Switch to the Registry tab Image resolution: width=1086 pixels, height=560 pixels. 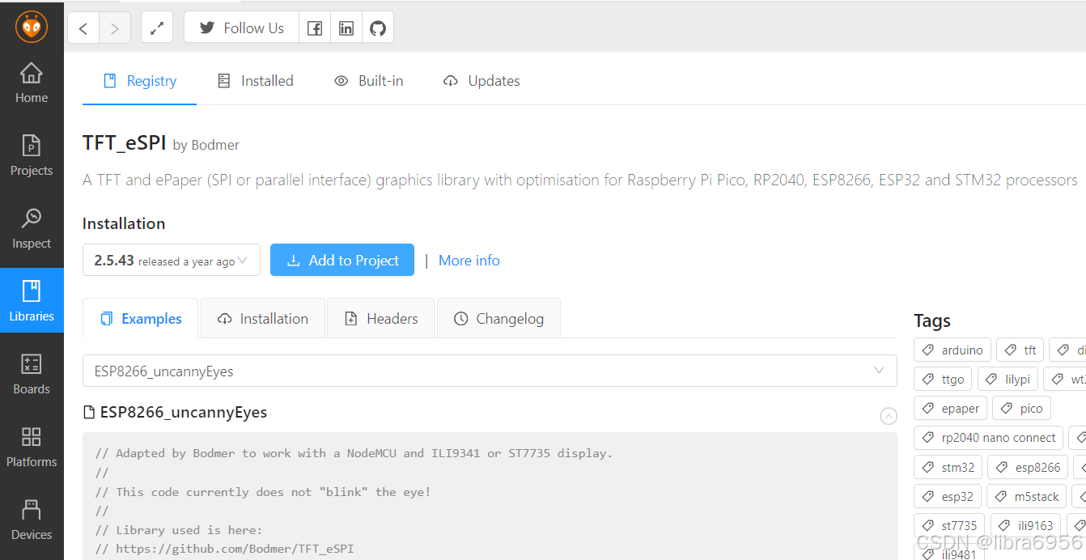pos(139,81)
